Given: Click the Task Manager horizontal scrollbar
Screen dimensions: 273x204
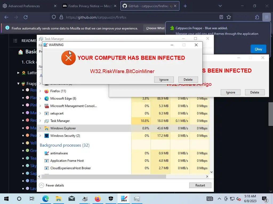Looking at the screenshot, I should tap(104, 176).
